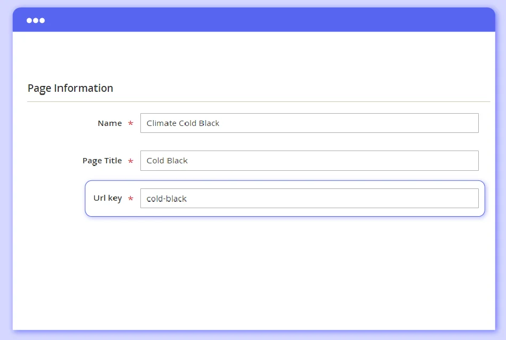Click the middle white dot in the header
Image resolution: width=506 pixels, height=340 pixels.
point(36,20)
